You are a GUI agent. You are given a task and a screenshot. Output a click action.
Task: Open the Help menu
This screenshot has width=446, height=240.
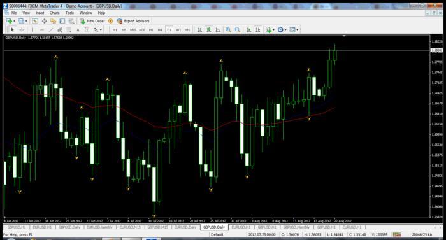pos(101,13)
